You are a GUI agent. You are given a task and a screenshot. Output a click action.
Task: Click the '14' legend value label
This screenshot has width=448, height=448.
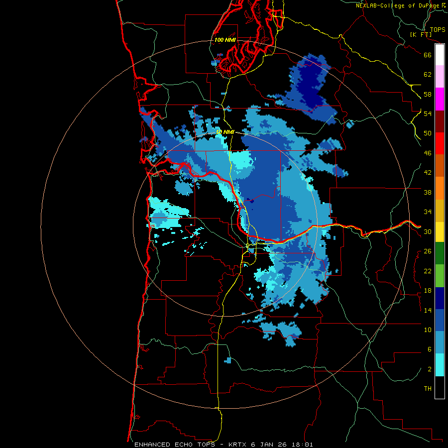click(x=428, y=310)
